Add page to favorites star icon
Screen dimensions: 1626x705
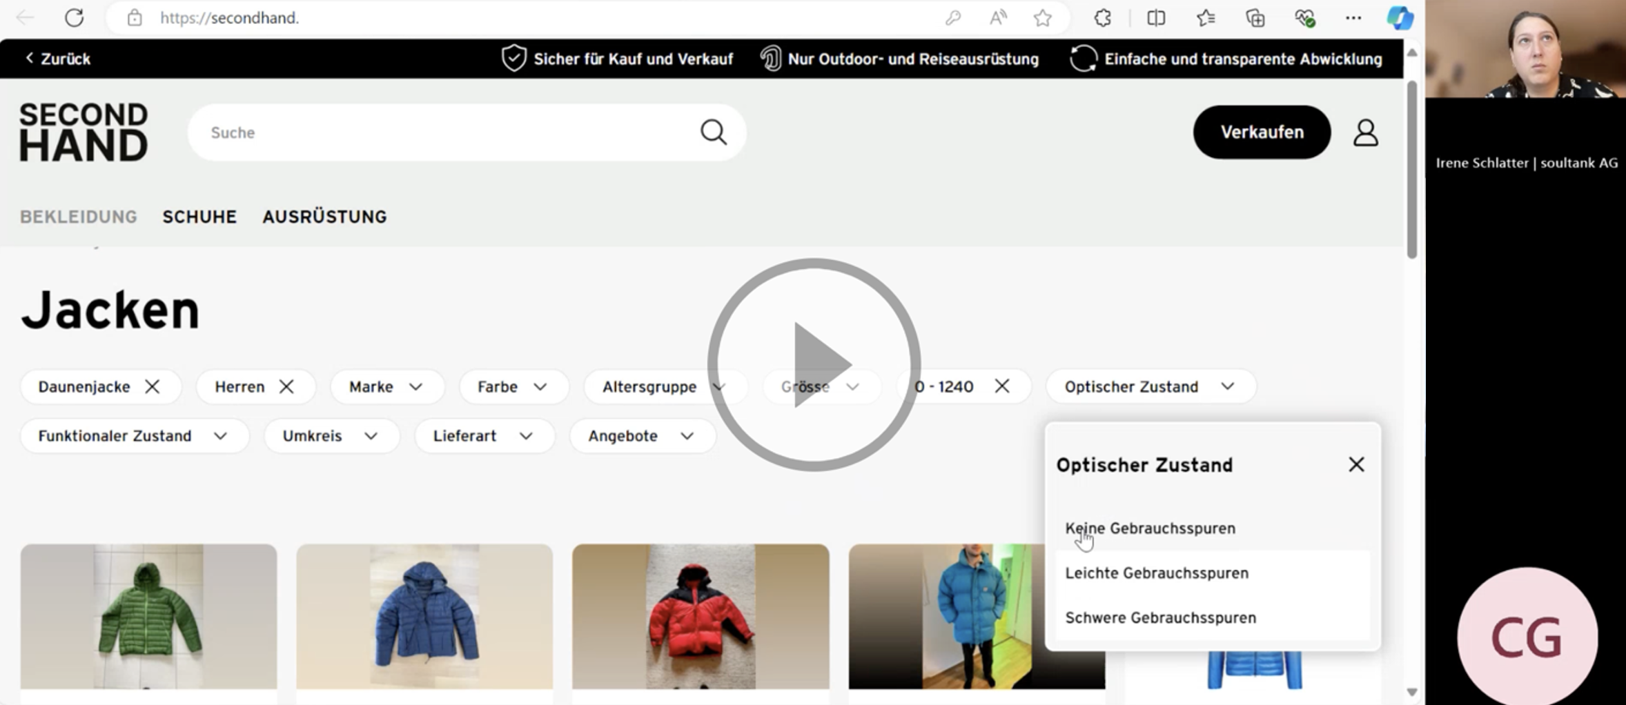coord(1042,17)
